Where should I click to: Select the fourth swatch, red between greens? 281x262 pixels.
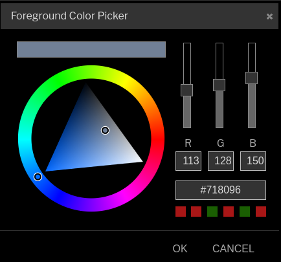click(x=229, y=212)
